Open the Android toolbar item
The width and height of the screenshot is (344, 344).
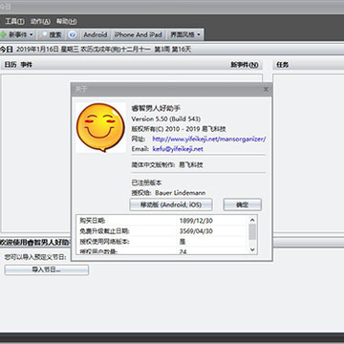click(x=95, y=34)
